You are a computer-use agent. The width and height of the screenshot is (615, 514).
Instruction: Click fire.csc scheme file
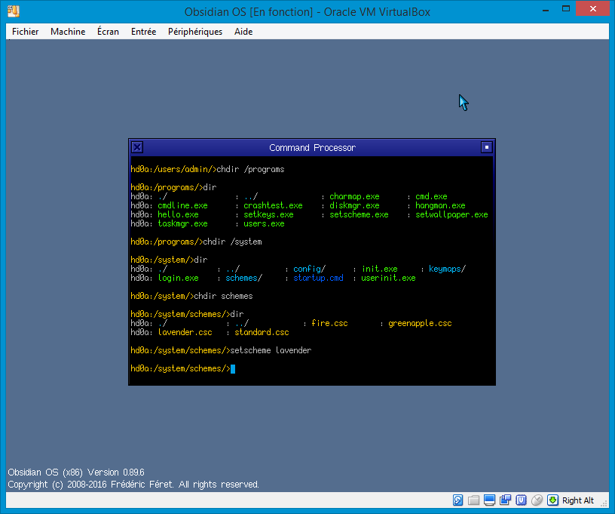[329, 323]
